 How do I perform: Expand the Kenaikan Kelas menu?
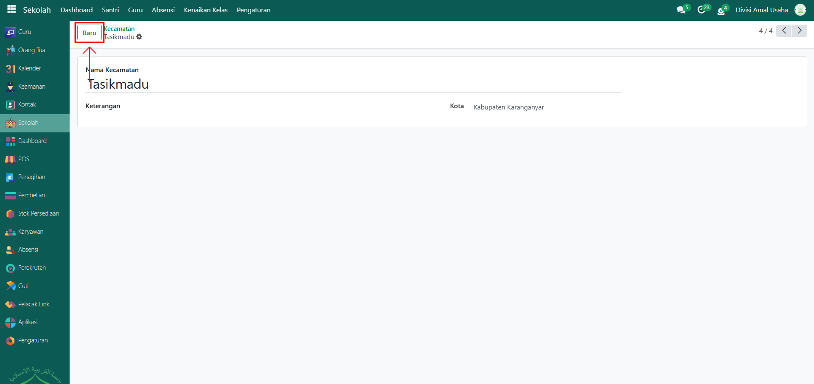(205, 10)
